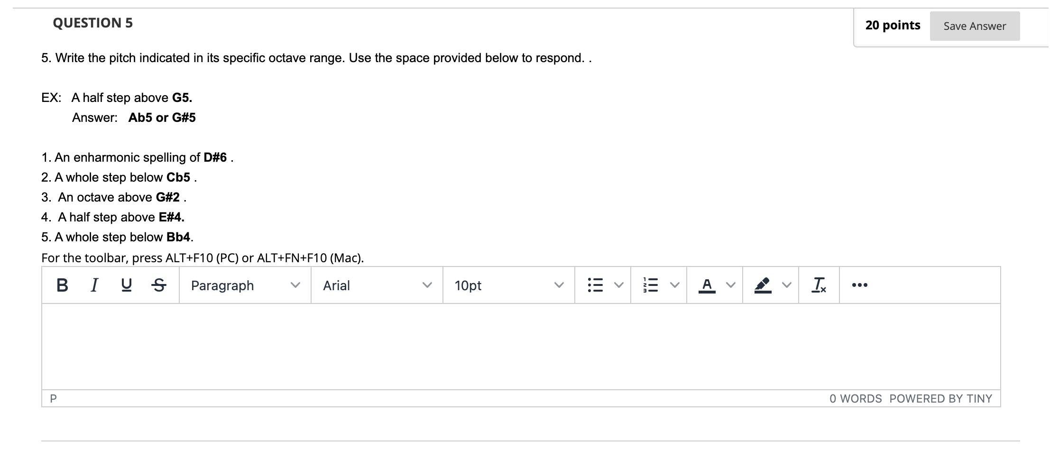
Task: Click inside the answer text area
Action: pos(521,347)
